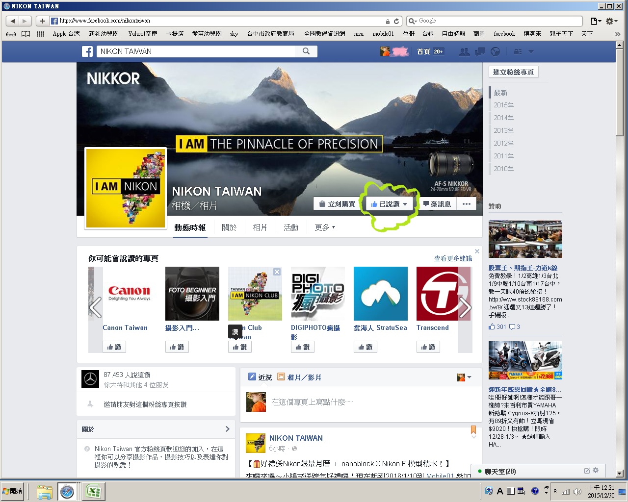This screenshot has height=502, width=628.
Task: Open the friend requests icon
Action: 464,51
